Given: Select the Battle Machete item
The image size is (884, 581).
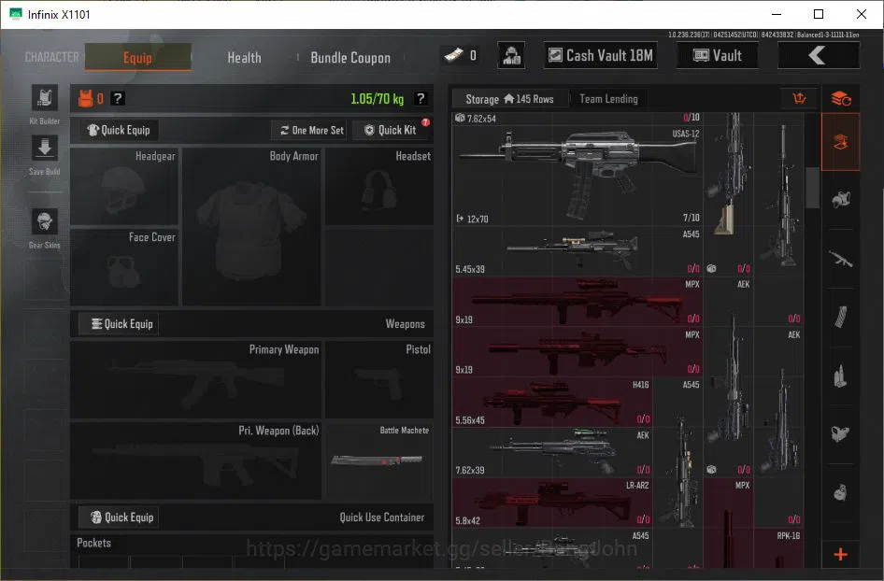Looking at the screenshot, I should (379, 461).
